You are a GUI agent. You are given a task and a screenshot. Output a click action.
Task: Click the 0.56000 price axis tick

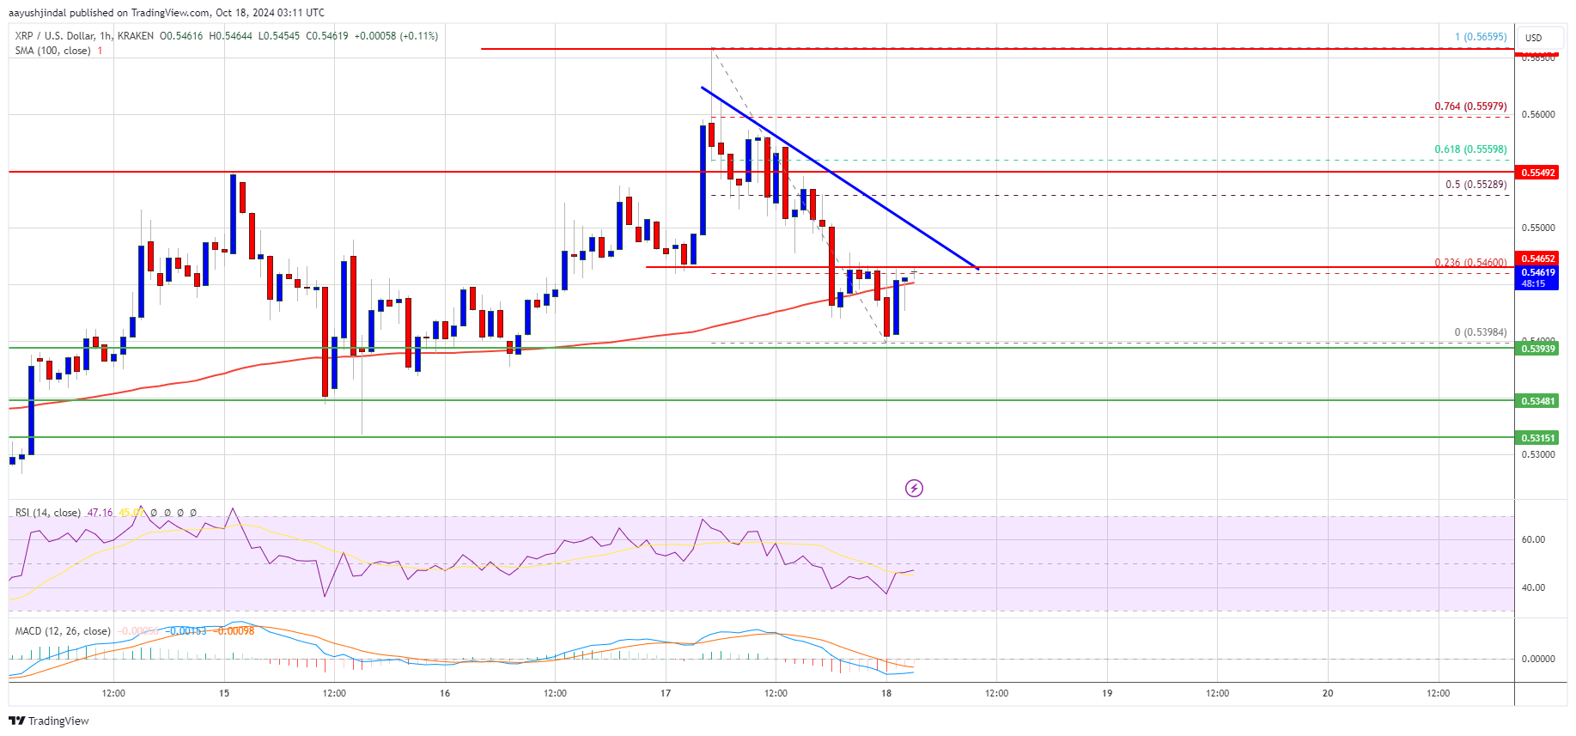coord(1538,114)
